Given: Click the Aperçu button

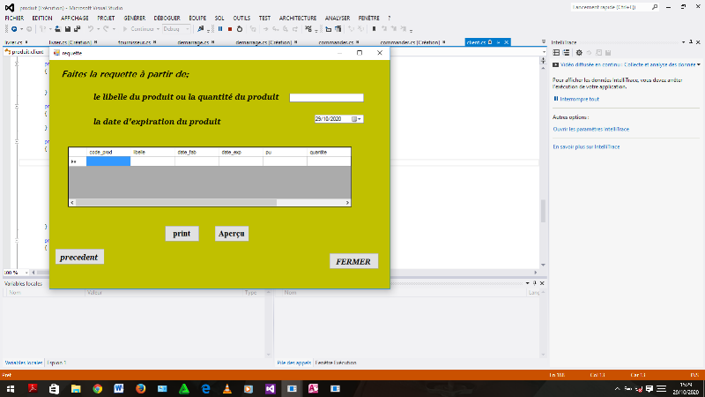Looking at the screenshot, I should coord(232,234).
